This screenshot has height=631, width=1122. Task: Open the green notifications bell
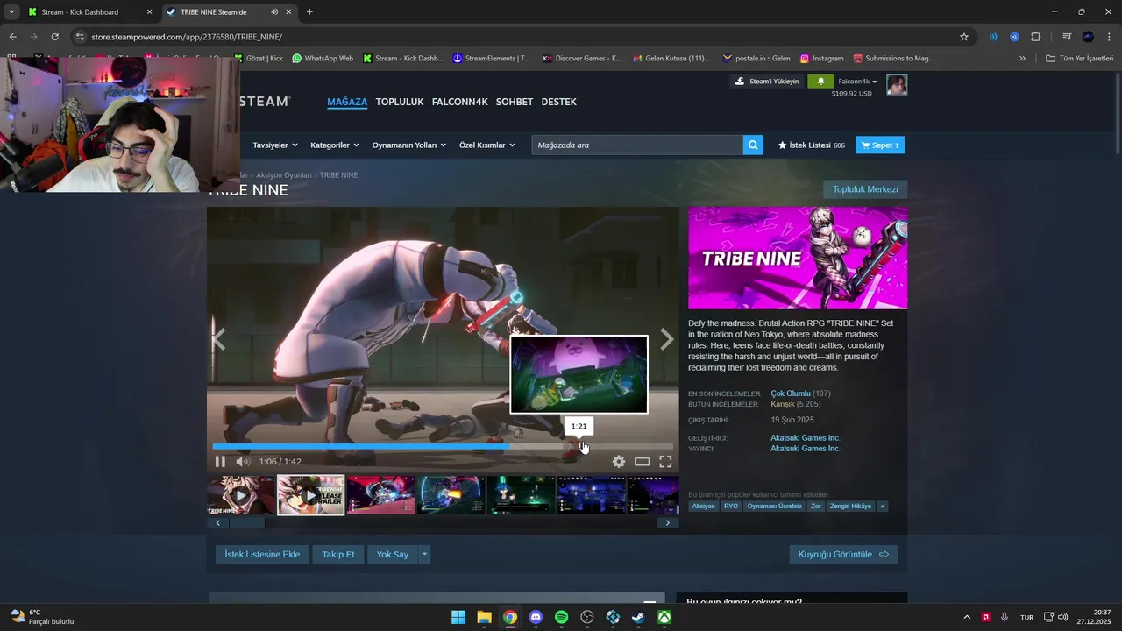(820, 82)
